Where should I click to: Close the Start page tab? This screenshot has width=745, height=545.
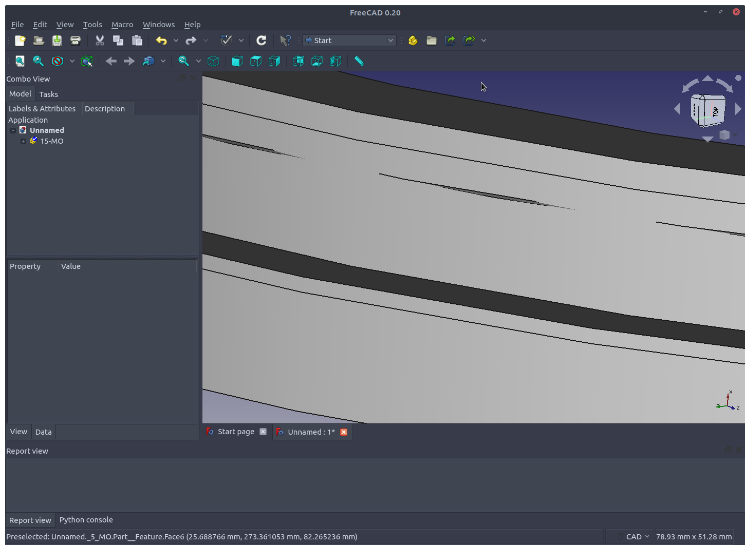[x=263, y=432]
